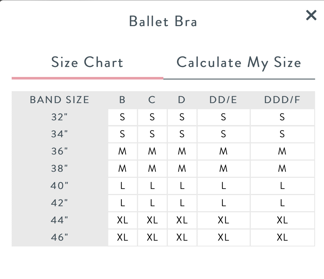Click the DDD/F cup column header

(x=282, y=100)
